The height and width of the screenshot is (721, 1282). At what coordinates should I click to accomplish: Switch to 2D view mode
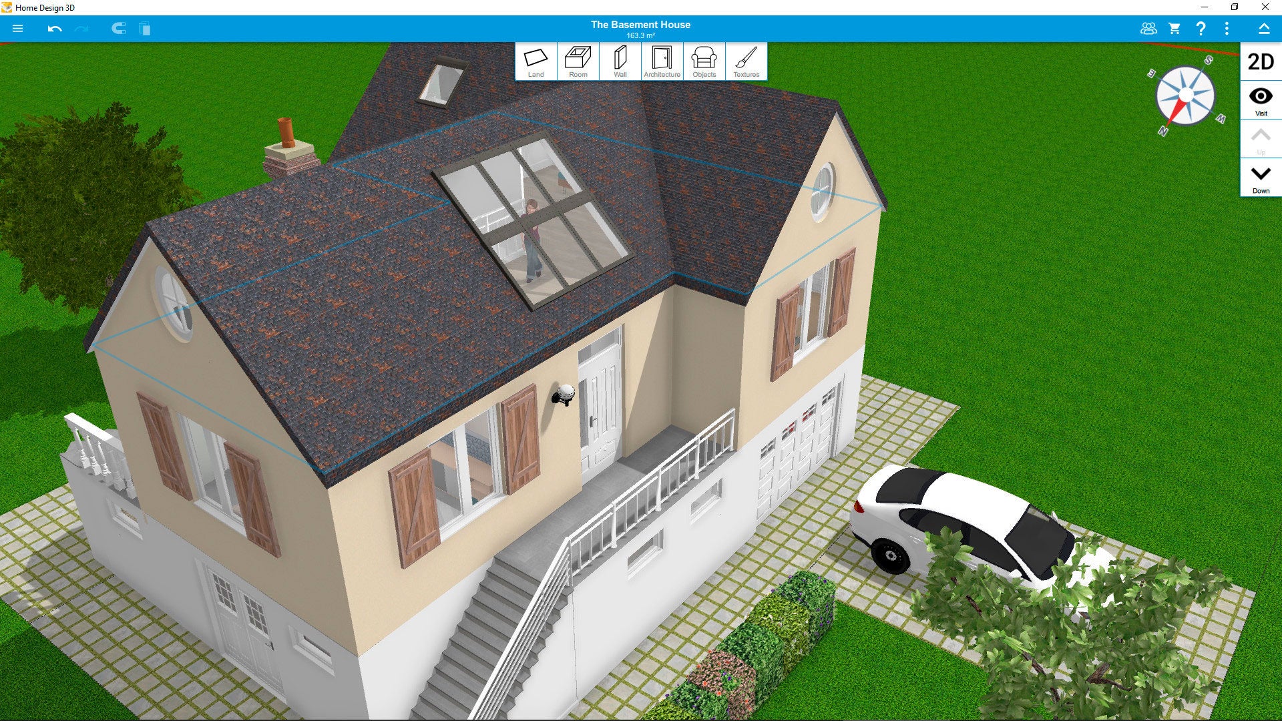click(1261, 63)
